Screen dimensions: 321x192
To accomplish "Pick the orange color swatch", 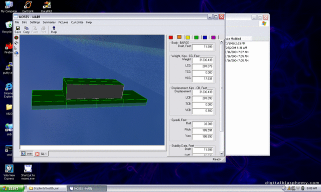I will coord(179,37).
